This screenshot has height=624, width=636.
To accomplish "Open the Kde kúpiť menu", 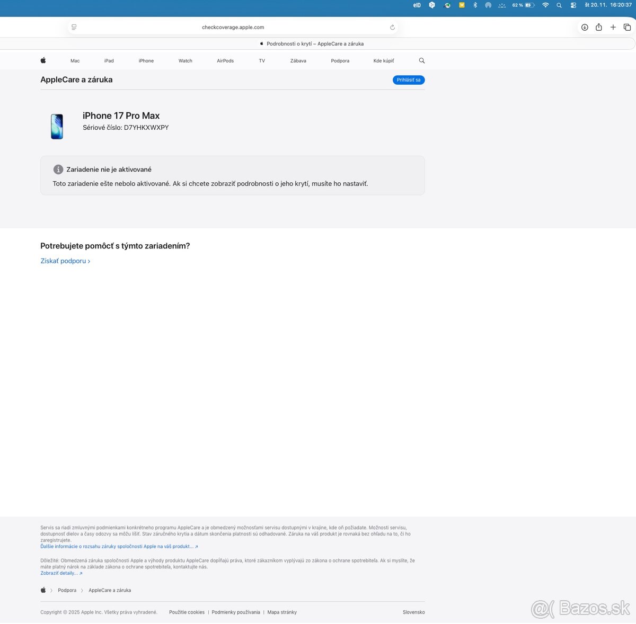I will 384,61.
